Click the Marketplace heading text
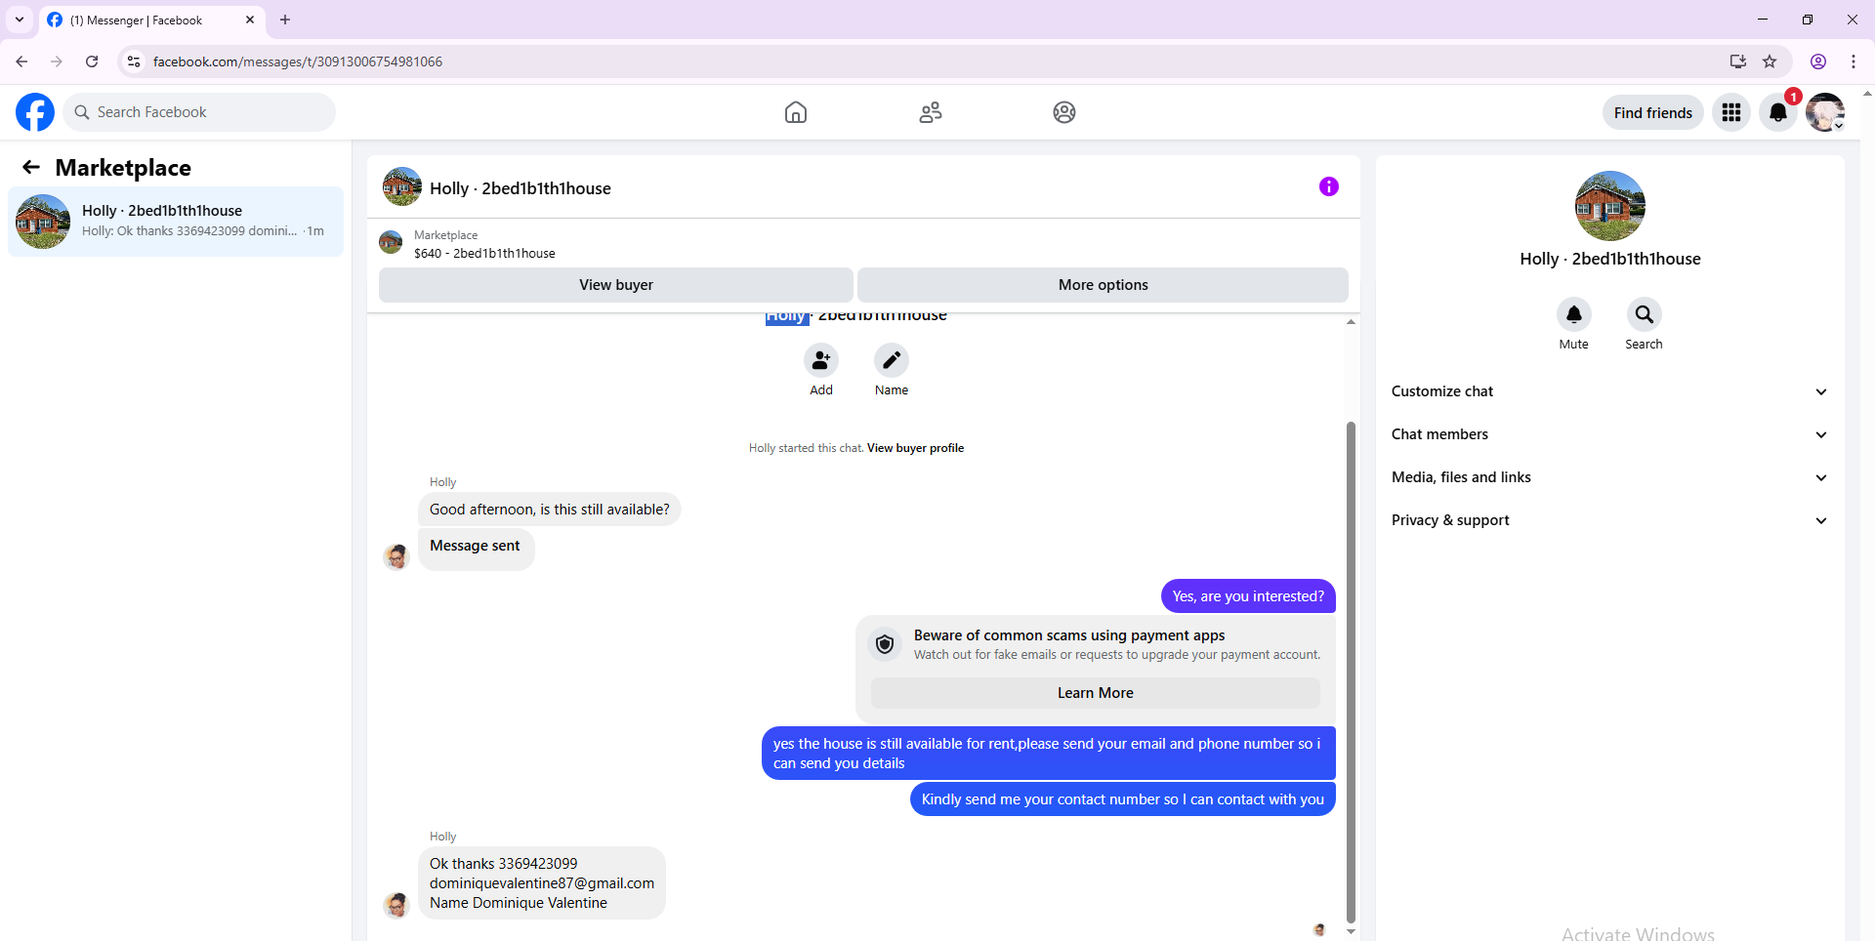 [123, 168]
